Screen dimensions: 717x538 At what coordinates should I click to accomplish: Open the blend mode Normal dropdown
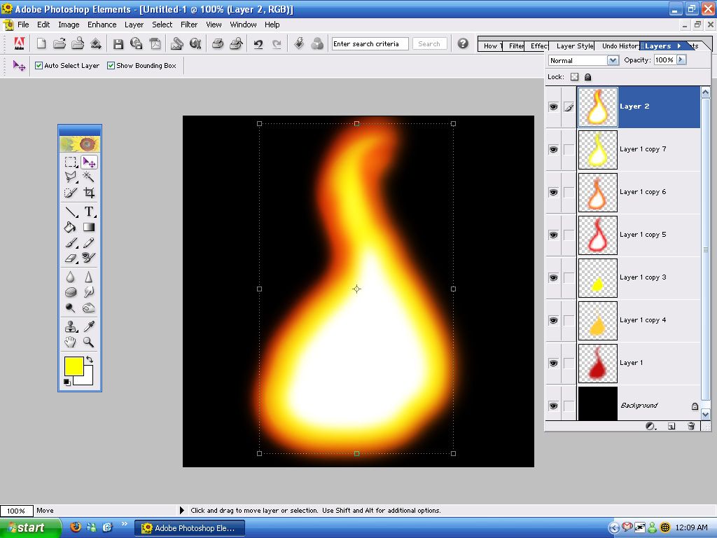point(613,60)
